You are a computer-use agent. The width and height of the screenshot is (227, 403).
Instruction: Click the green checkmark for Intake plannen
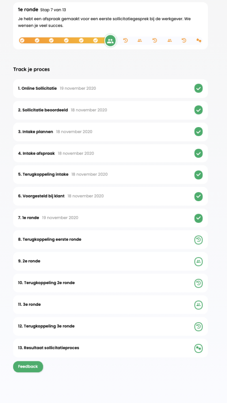click(199, 131)
